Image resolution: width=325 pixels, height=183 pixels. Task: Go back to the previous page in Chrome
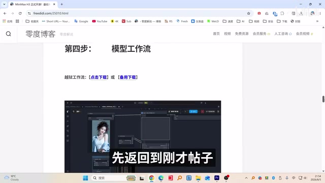5,13
